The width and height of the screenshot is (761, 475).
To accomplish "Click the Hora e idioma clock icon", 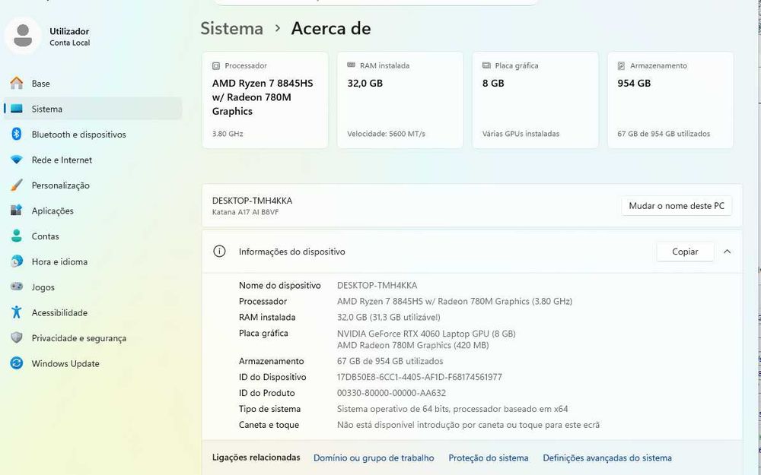I will pyautogui.click(x=17, y=261).
